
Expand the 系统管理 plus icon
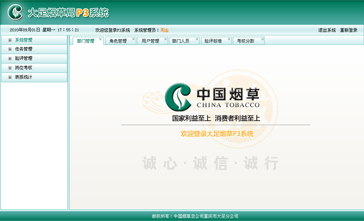10,40
